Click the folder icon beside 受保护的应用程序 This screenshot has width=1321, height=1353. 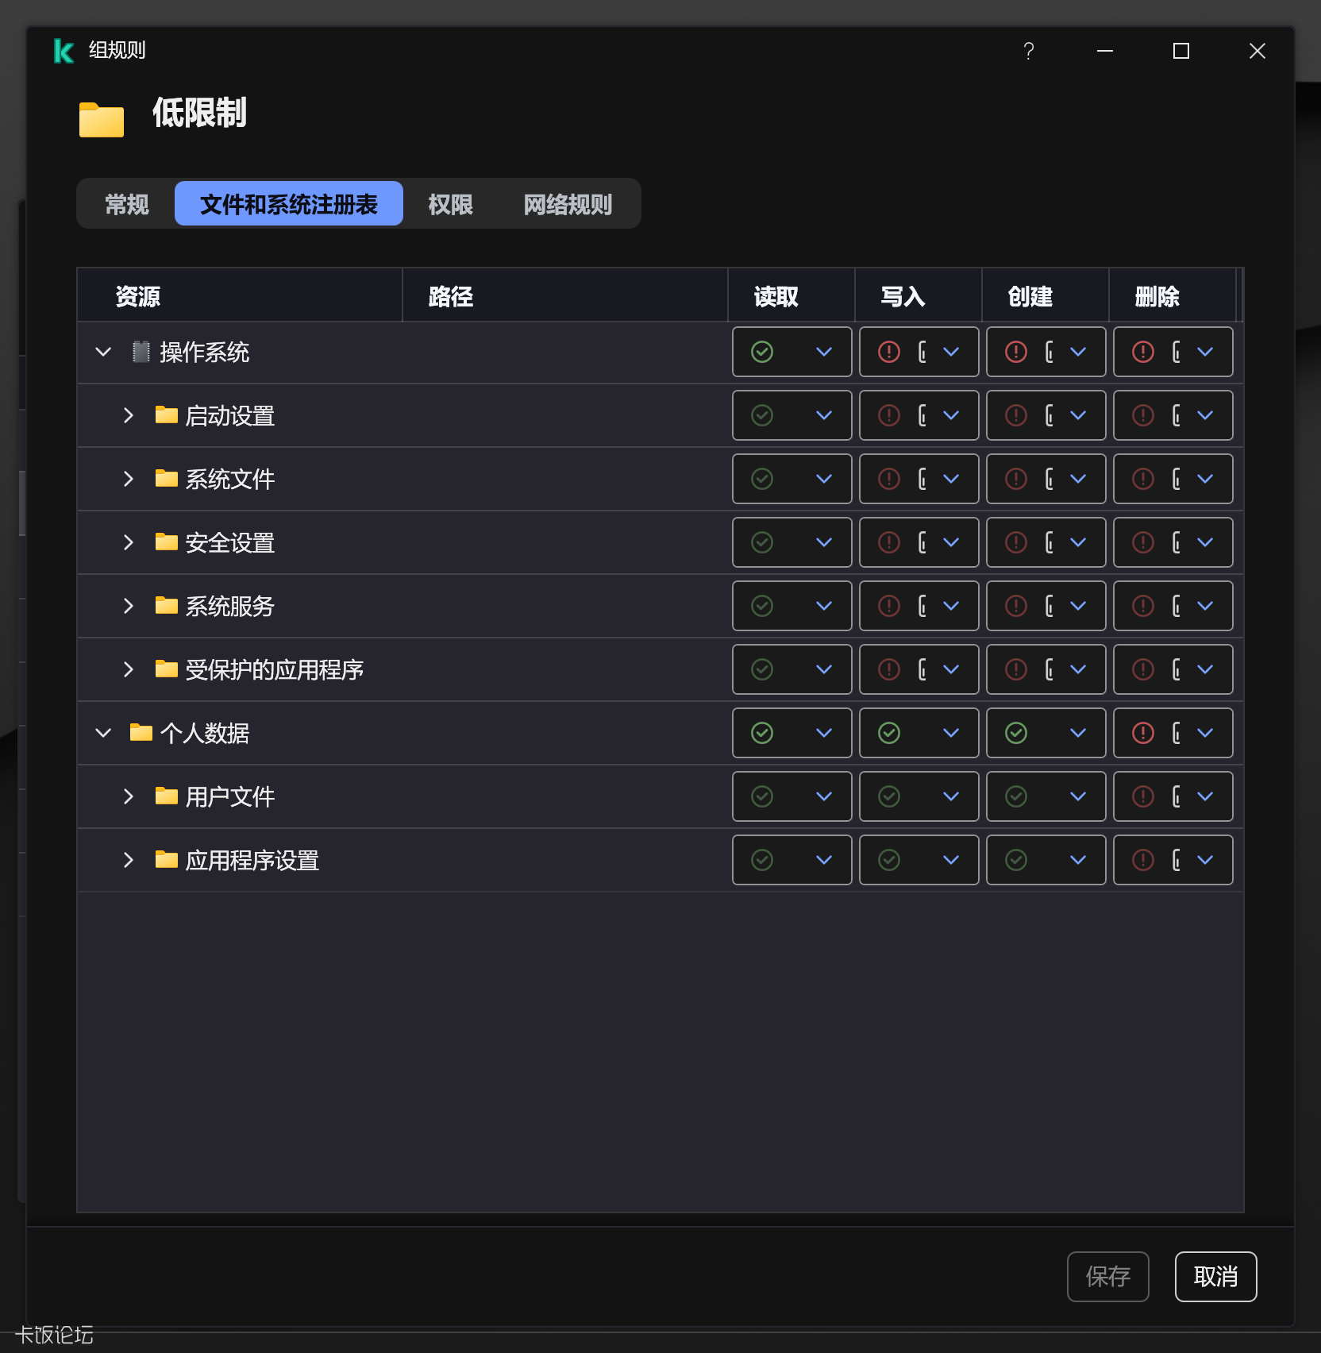[x=165, y=669]
